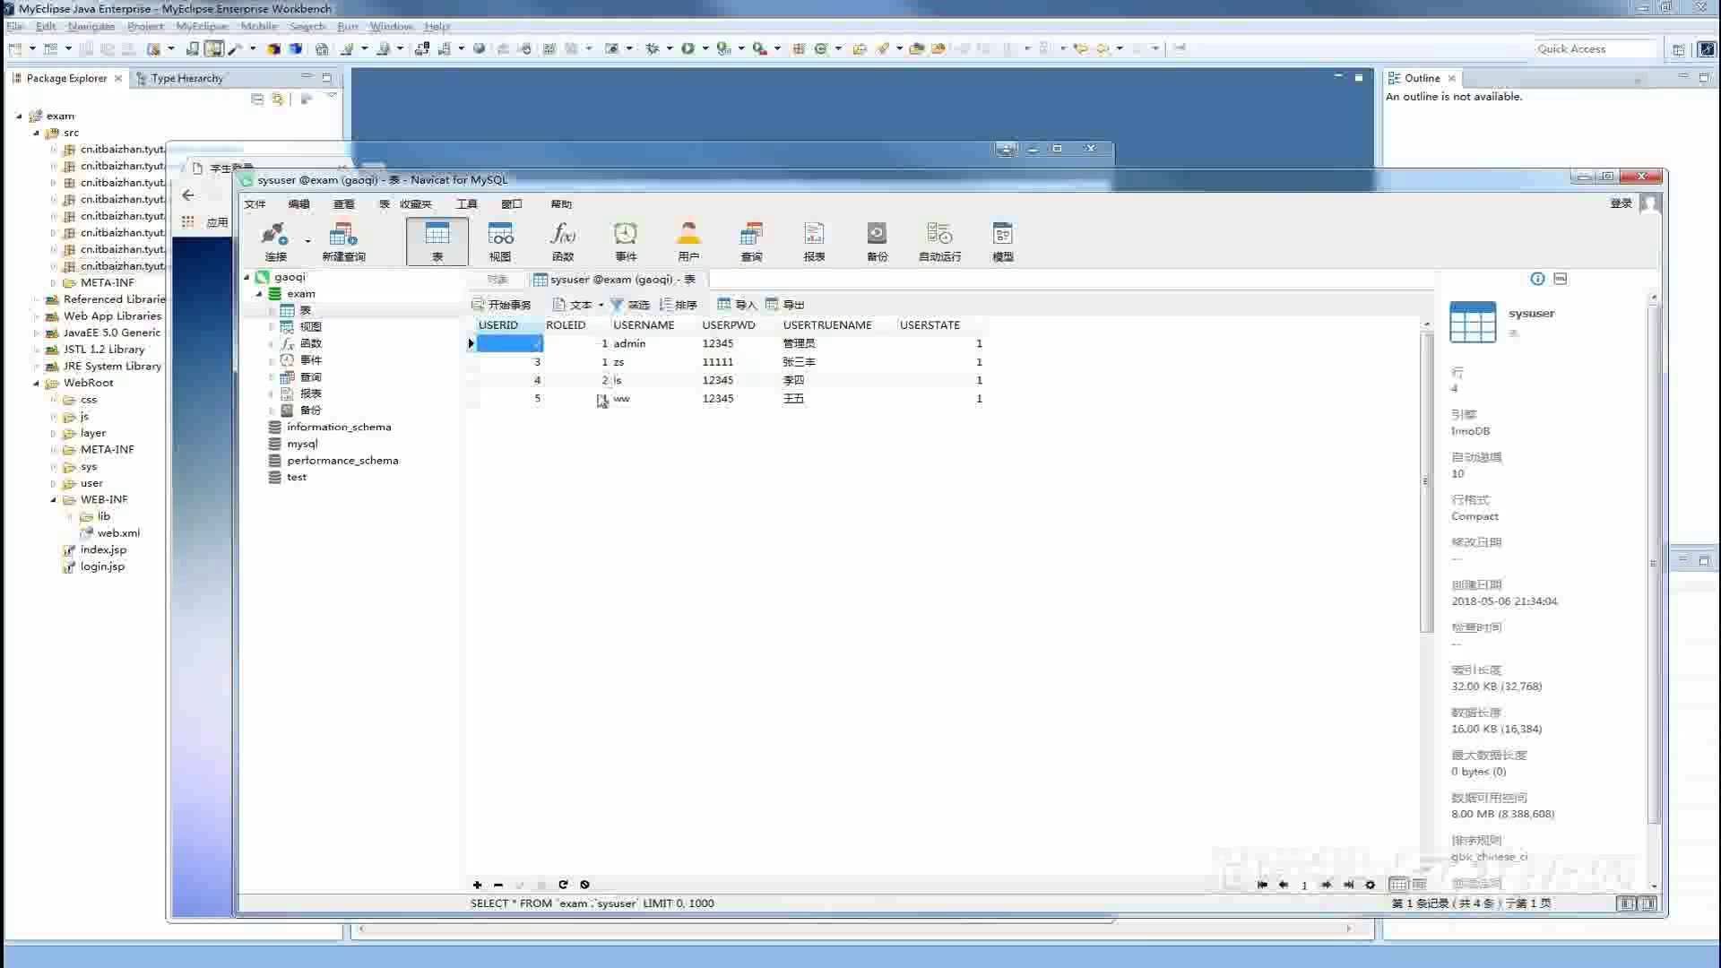Click the 连接 connection icon in Navicat

(275, 240)
